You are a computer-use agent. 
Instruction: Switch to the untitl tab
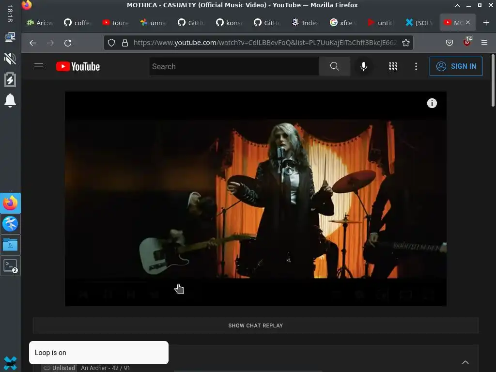(x=382, y=22)
